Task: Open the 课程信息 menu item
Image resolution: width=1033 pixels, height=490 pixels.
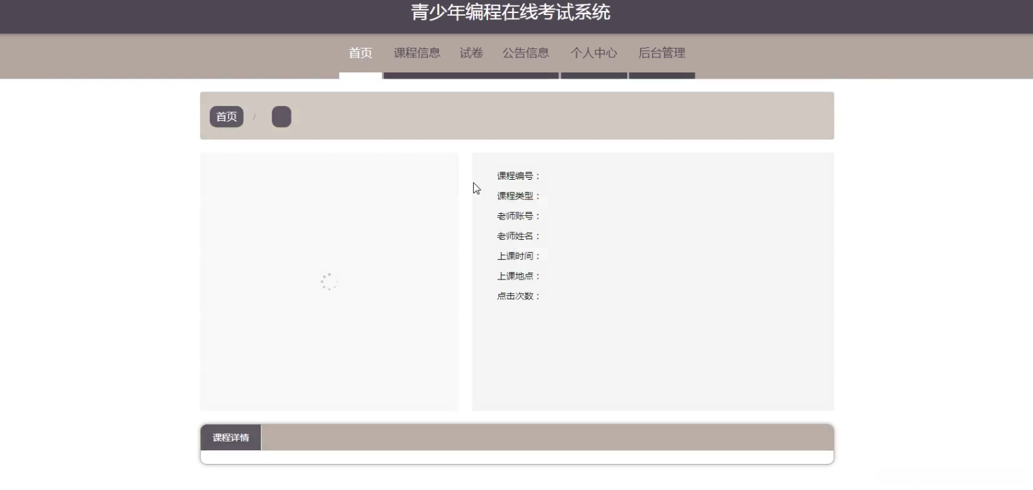Action: (417, 53)
